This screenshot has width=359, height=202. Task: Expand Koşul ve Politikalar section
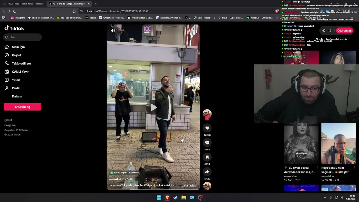(17, 130)
